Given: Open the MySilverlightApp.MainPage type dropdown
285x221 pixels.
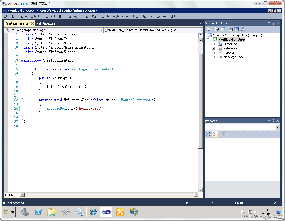Looking at the screenshot, I should coord(102,30).
